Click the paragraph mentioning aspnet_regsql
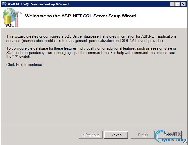Viewport: 188px width, 145px height. click(x=91, y=52)
